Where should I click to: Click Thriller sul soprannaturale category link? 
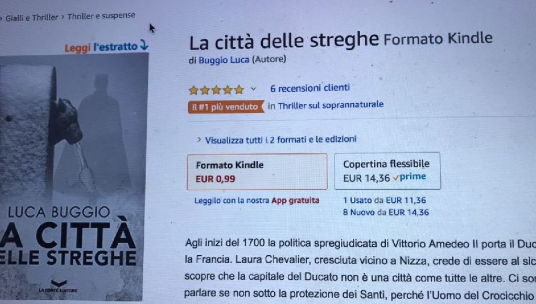tap(331, 105)
